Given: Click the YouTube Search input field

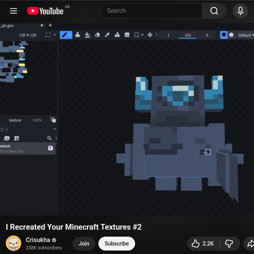Looking at the screenshot, I should (151, 11).
